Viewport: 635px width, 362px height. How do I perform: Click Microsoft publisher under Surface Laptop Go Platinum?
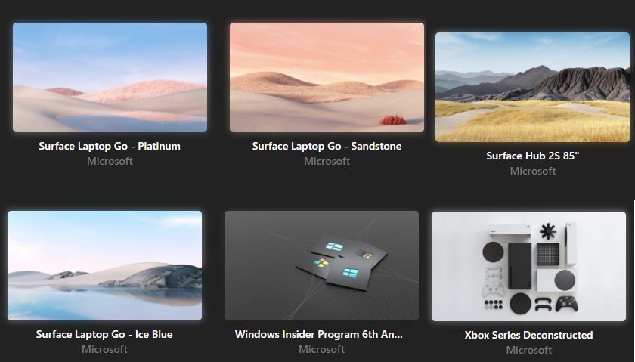pyautogui.click(x=110, y=161)
